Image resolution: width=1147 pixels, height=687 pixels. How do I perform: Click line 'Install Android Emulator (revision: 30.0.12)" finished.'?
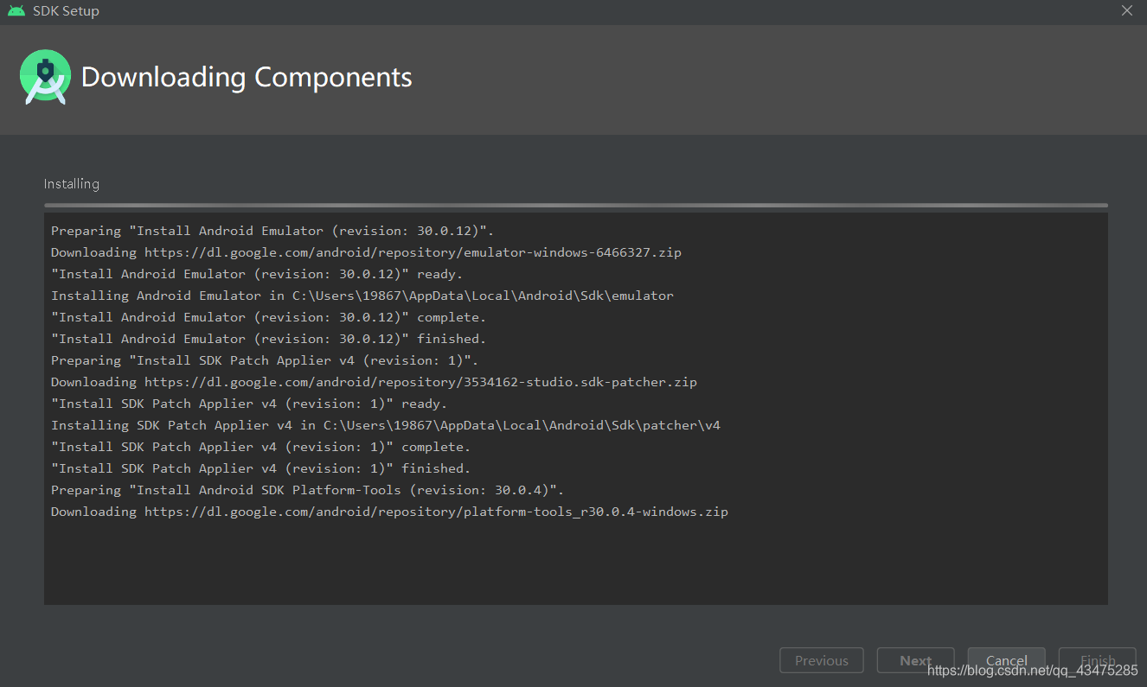(x=269, y=339)
